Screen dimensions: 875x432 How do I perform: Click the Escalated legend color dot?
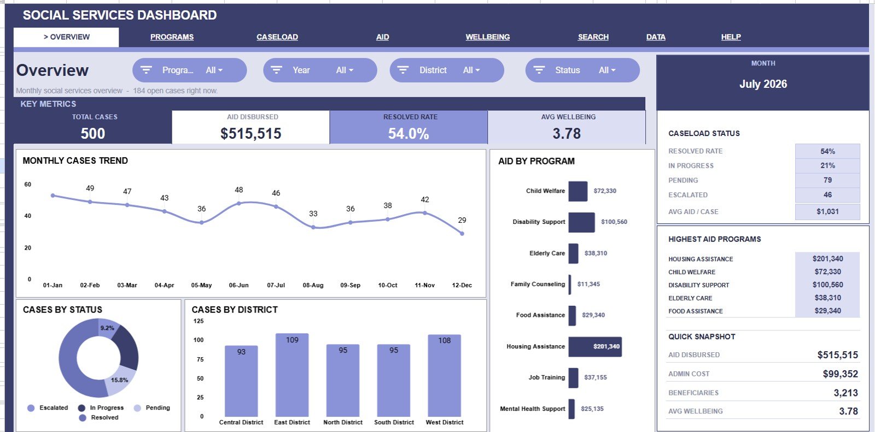(x=31, y=408)
